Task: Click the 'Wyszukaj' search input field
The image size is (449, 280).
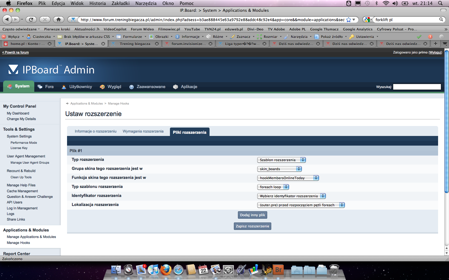Action: [x=417, y=87]
